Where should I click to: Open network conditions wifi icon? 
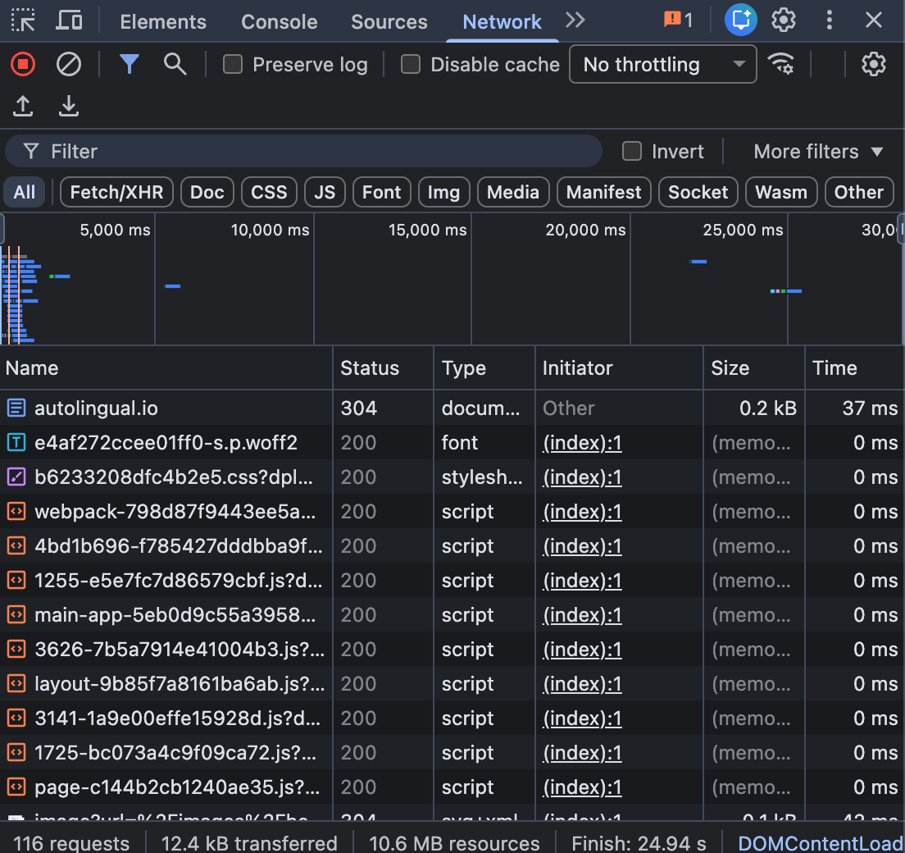click(781, 64)
